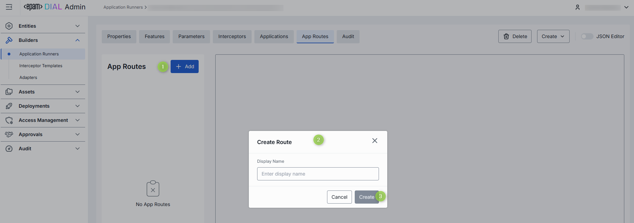Click the Deployments rocket icon
Viewport: 634px width, 223px height.
[9, 106]
